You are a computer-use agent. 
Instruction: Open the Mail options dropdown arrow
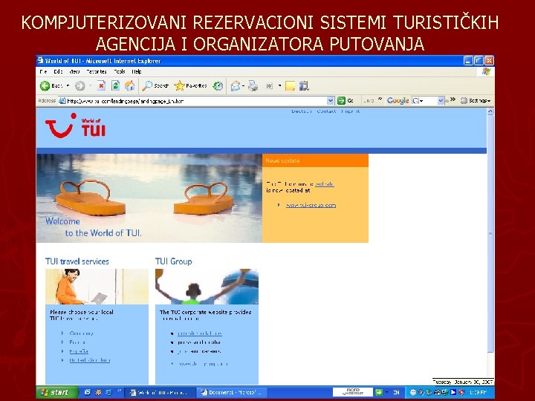243,85
